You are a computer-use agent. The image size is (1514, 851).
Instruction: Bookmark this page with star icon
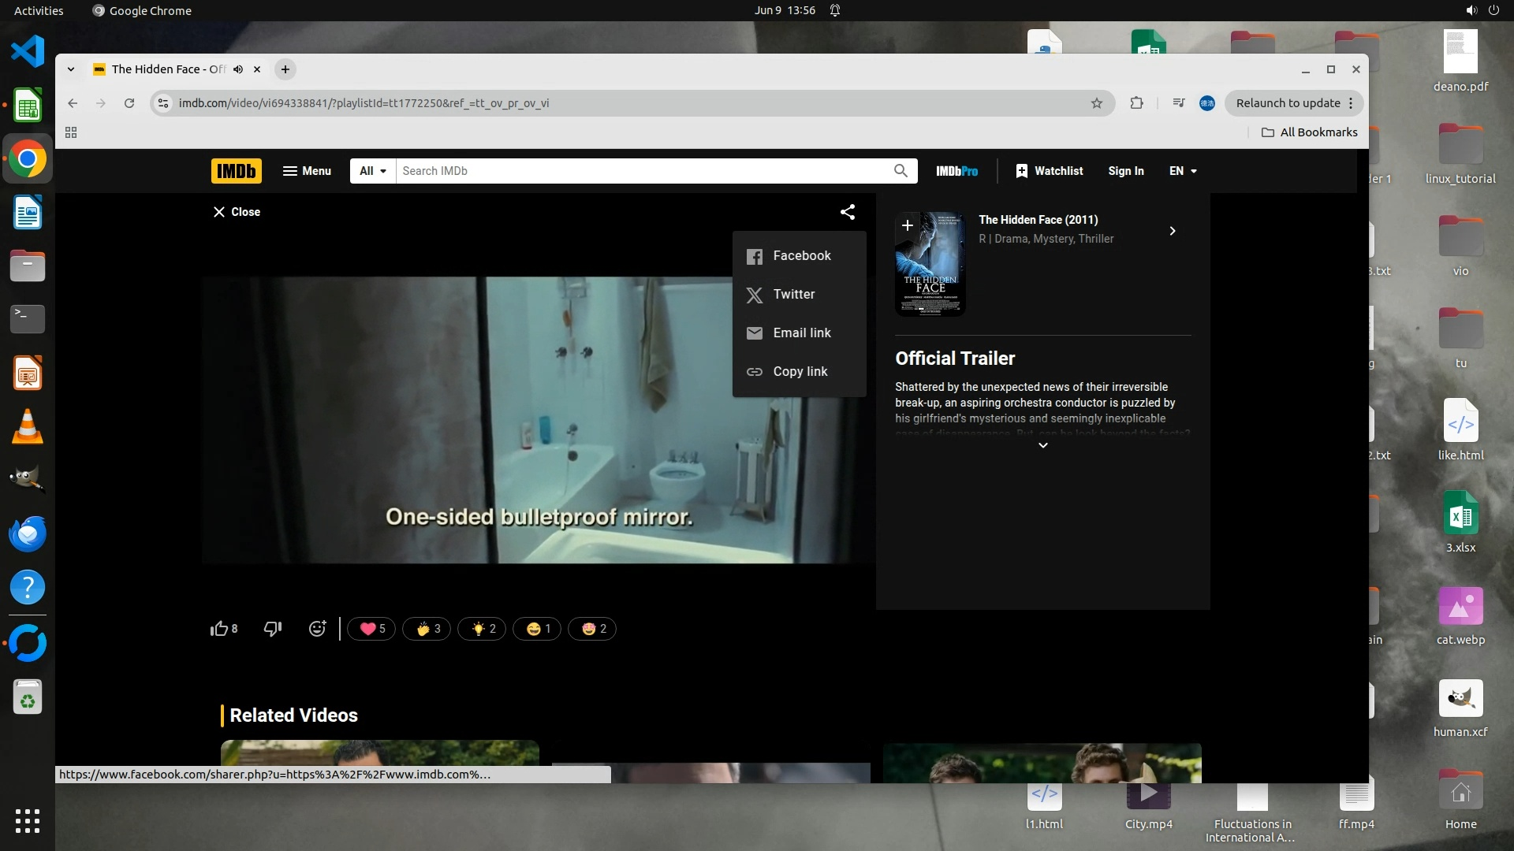click(1096, 103)
